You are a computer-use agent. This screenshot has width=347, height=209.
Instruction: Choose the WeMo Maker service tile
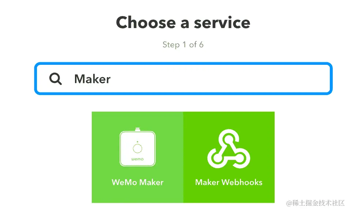(x=137, y=157)
